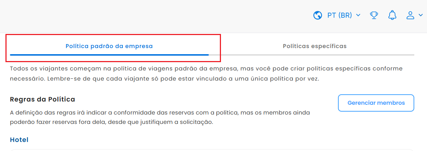Image resolution: width=427 pixels, height=151 pixels.
Task: Open the trophy rewards icon
Action: pyautogui.click(x=374, y=16)
